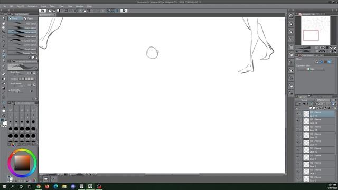Open CLIP STUDIO launcher icon in command bar
This screenshot has width=338, height=190.
pos(42,11)
